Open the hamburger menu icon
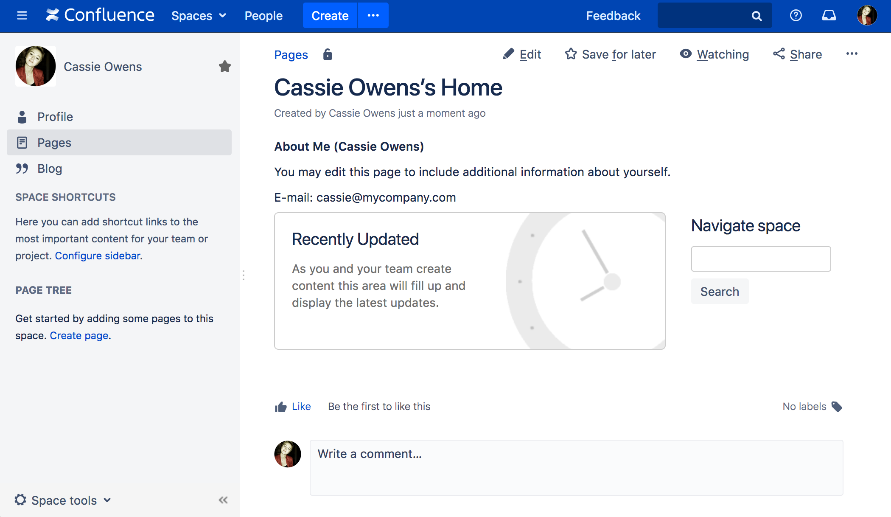This screenshot has width=891, height=517. coord(22,16)
